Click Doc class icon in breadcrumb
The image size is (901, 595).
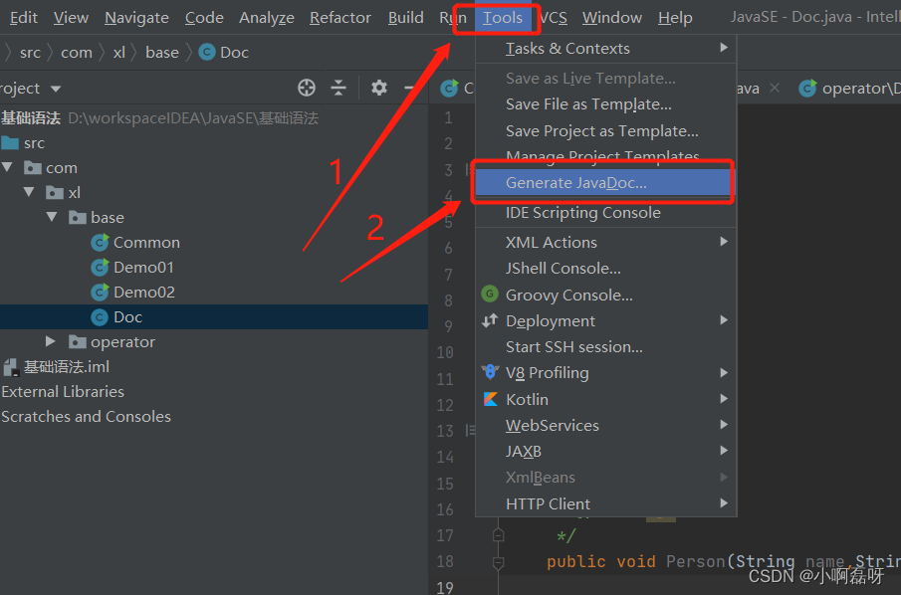[x=206, y=53]
